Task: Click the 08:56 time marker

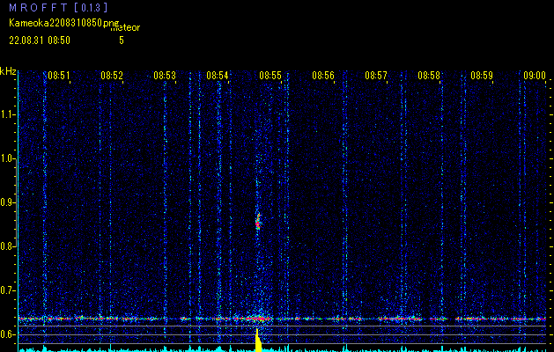Action: point(323,76)
